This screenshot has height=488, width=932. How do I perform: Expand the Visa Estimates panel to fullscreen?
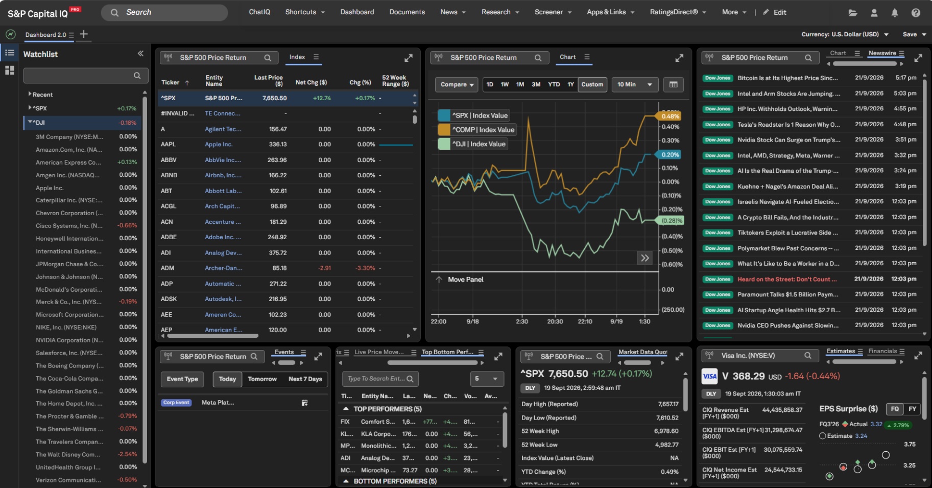[918, 356]
